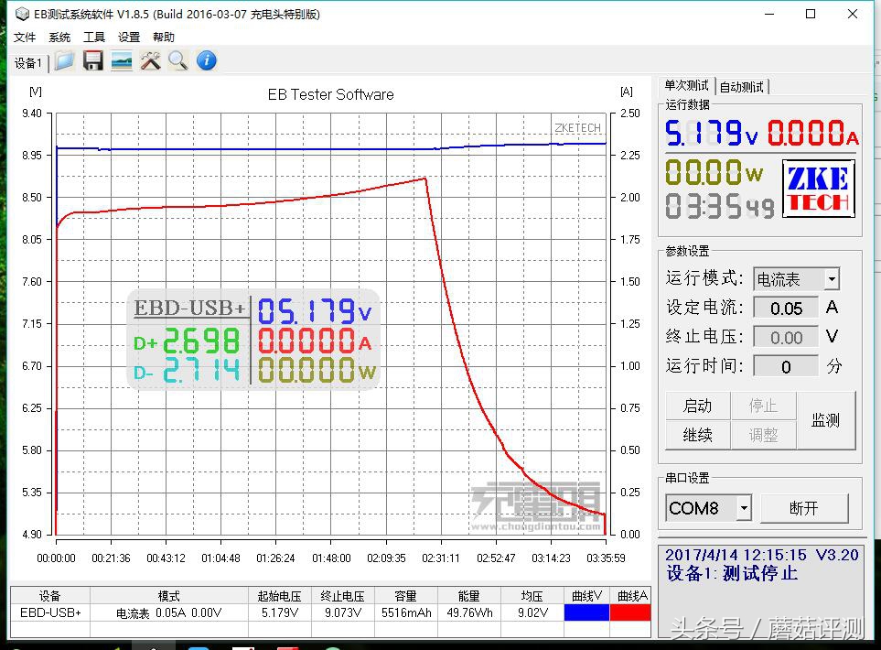The height and width of the screenshot is (650, 881).
Task: Select the 9.02V average voltage cell
Action: (x=532, y=612)
